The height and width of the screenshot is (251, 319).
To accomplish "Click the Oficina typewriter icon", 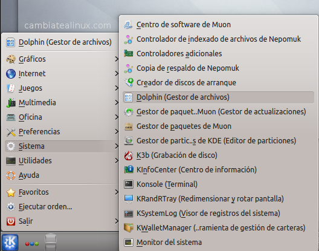I will 11,117.
